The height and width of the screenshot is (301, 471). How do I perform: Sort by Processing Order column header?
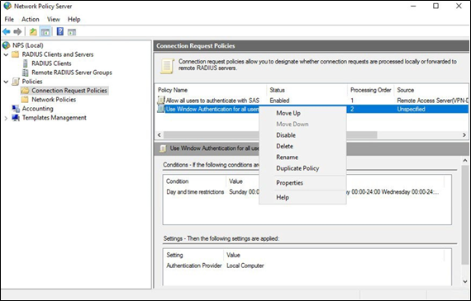[371, 90]
